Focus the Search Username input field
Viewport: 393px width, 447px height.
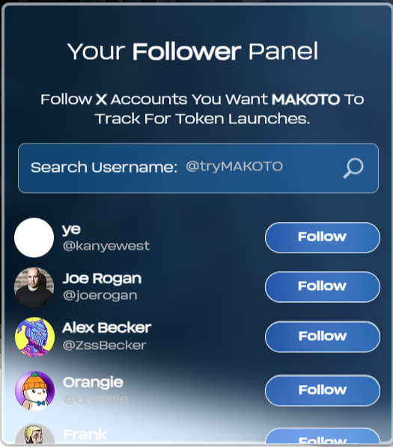[198, 168]
